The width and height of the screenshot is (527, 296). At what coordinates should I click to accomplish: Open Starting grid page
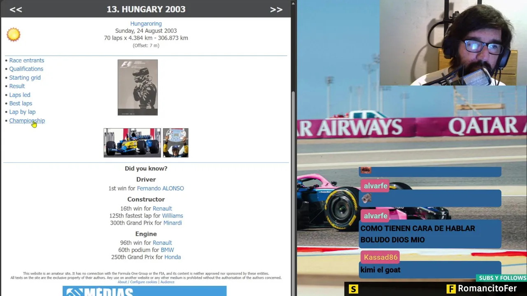[25, 78]
